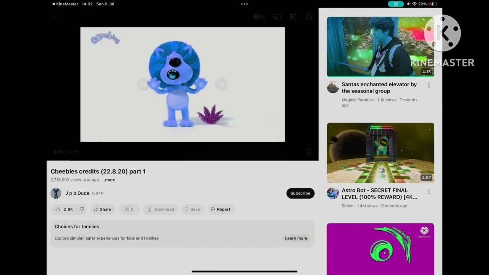
Task: Subscribe to the J p b Dude channel
Action: point(300,193)
